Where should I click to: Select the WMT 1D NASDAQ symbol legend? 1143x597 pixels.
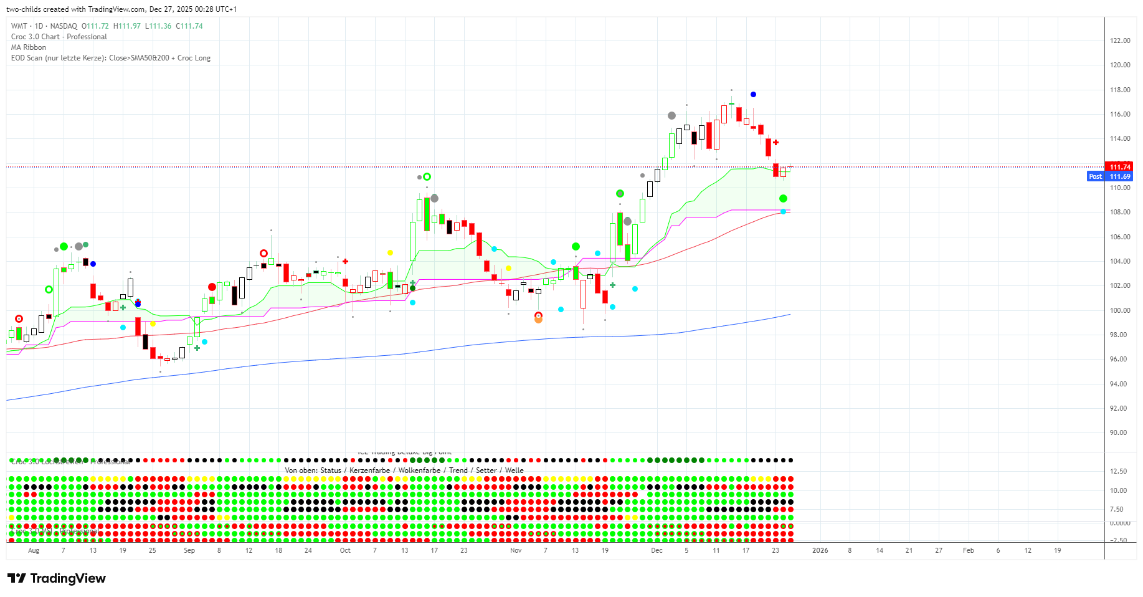click(x=44, y=26)
